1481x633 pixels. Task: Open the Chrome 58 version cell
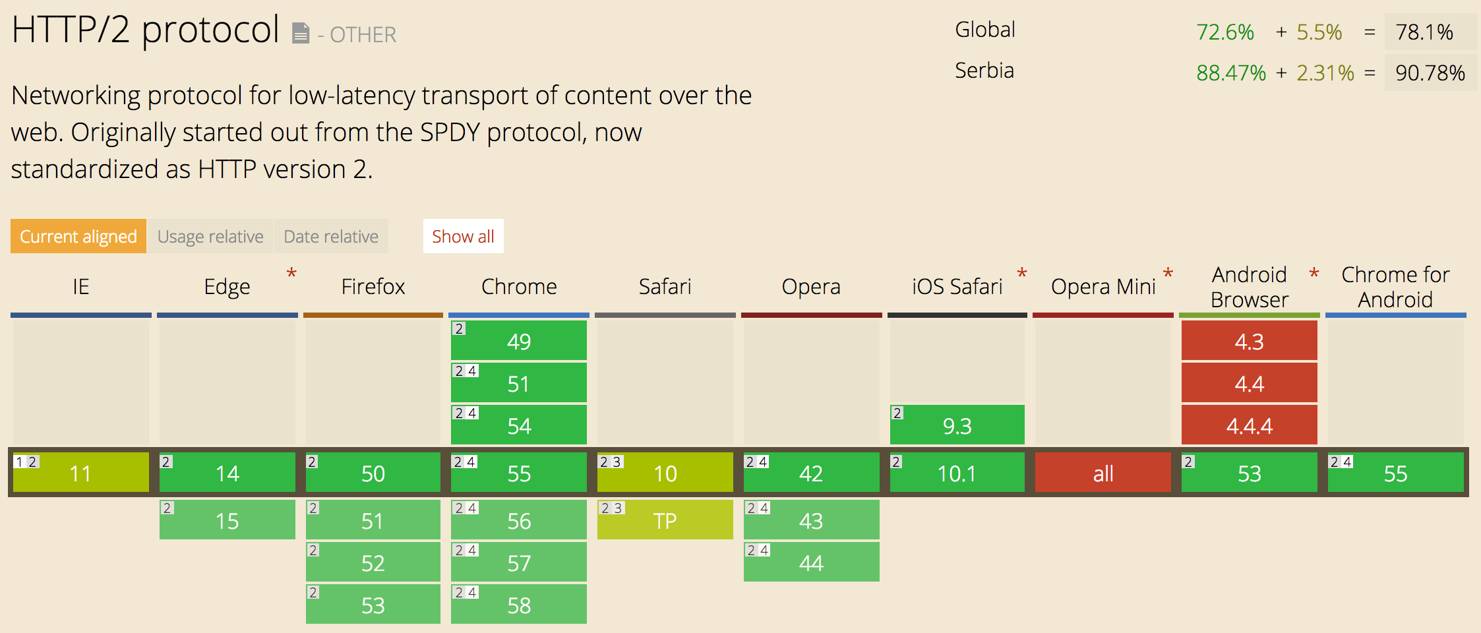pos(519,604)
